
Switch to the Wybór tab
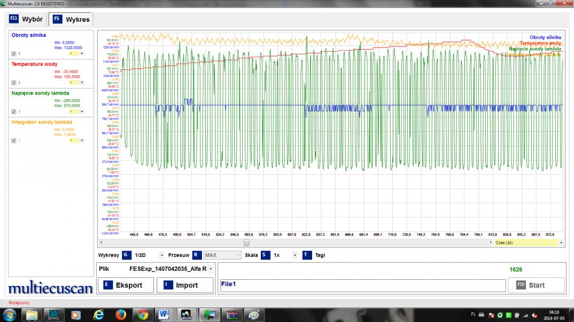point(26,19)
